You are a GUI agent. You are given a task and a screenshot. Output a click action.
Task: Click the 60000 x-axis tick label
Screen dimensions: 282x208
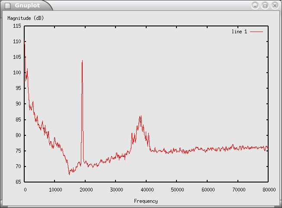point(207,189)
